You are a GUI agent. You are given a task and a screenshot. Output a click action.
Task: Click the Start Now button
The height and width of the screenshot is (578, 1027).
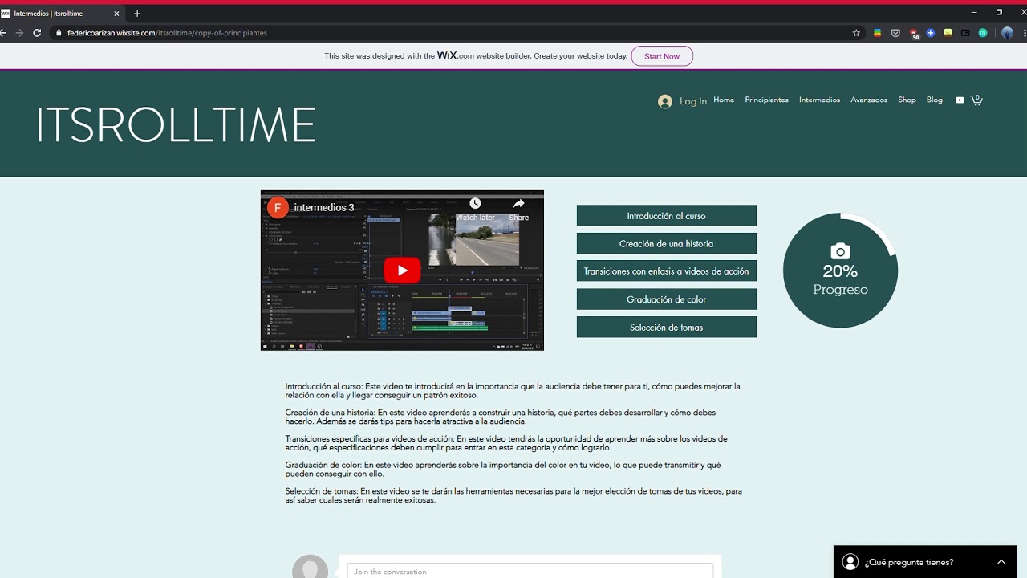coord(662,56)
